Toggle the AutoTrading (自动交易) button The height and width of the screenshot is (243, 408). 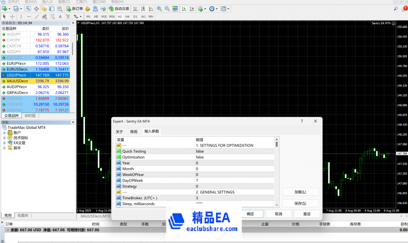coord(118,9)
